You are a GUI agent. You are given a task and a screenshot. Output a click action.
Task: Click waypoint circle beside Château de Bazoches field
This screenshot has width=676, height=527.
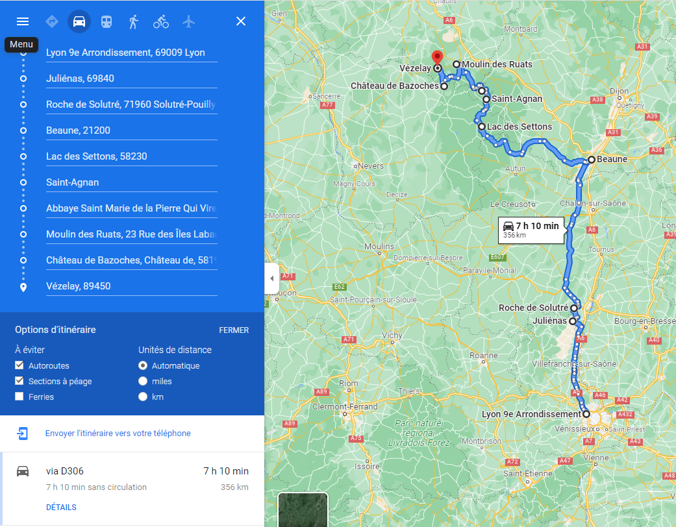[23, 260]
